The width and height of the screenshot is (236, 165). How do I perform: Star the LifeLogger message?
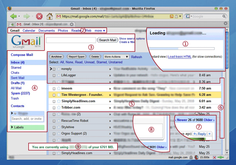point(59,75)
